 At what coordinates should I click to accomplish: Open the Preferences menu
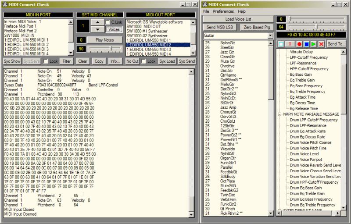223,11
